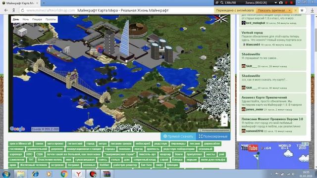Zoom out the map with the minus button
The height and width of the screenshot is (178, 317).
click(224, 123)
